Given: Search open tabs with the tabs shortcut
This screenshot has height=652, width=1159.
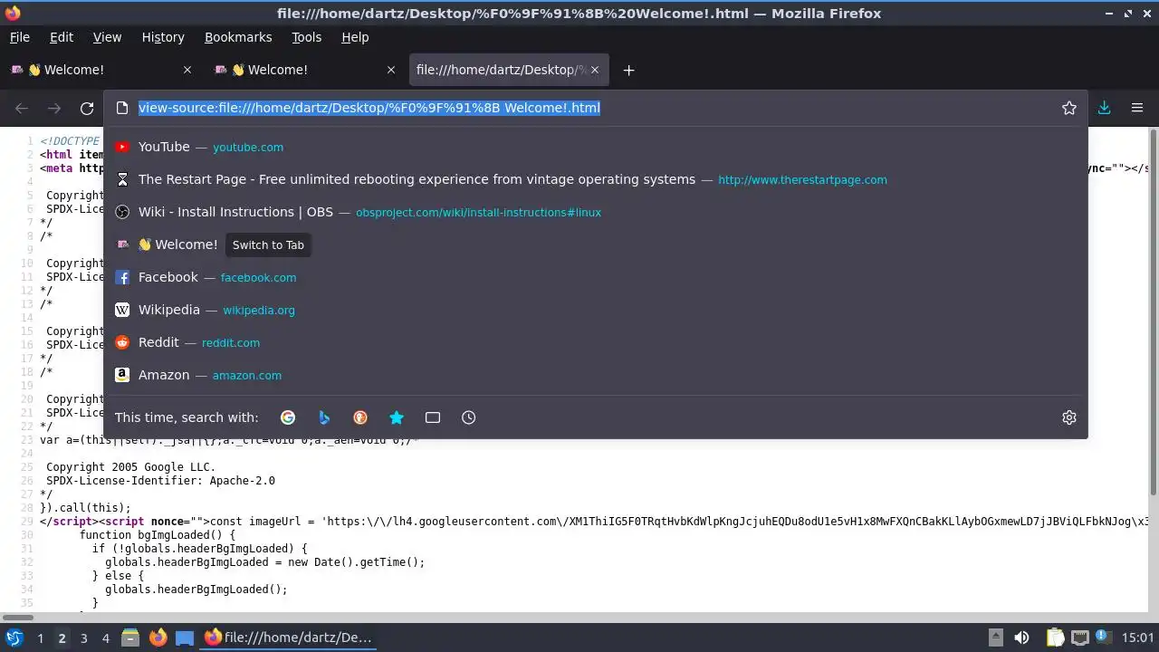Looking at the screenshot, I should 433,417.
